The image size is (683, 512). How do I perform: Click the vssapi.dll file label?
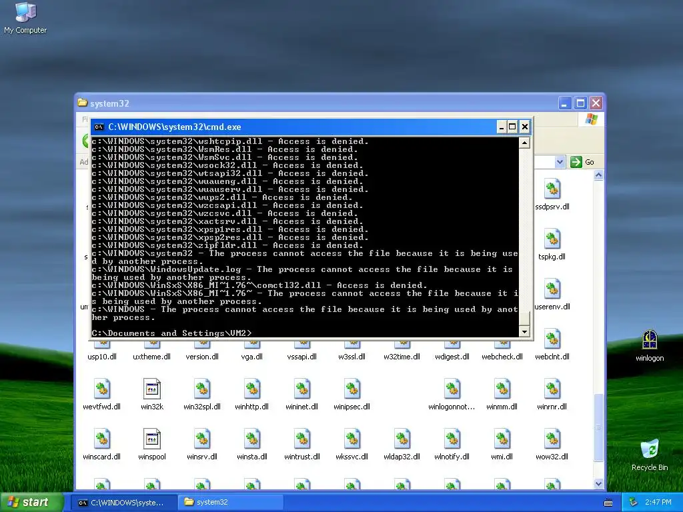[x=302, y=357]
